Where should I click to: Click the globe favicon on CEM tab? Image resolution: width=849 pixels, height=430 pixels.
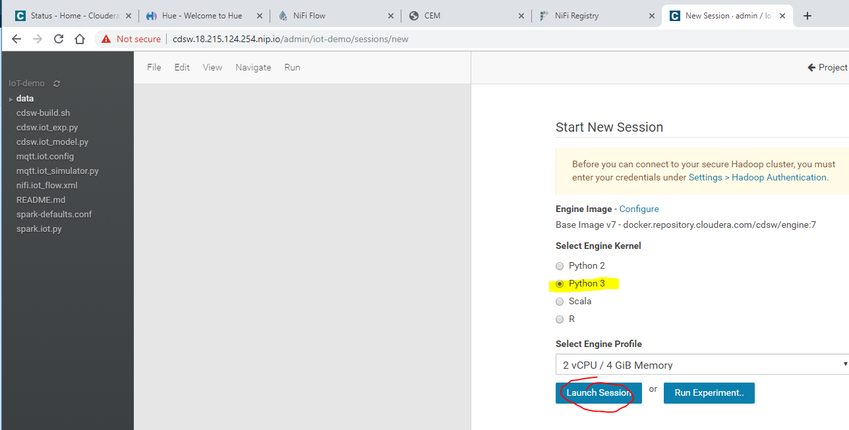pyautogui.click(x=414, y=16)
